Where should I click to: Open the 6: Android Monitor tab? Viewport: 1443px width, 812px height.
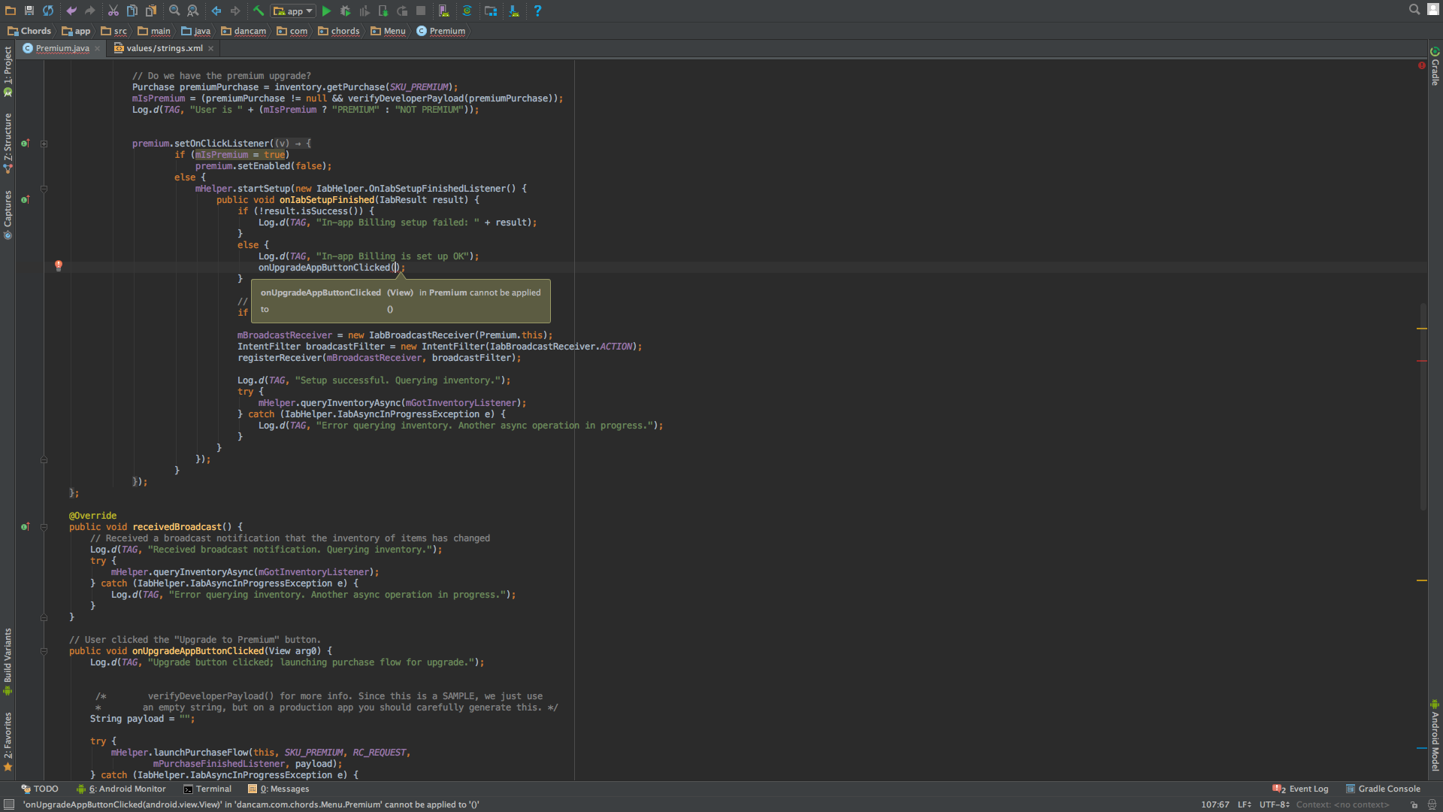(x=121, y=789)
